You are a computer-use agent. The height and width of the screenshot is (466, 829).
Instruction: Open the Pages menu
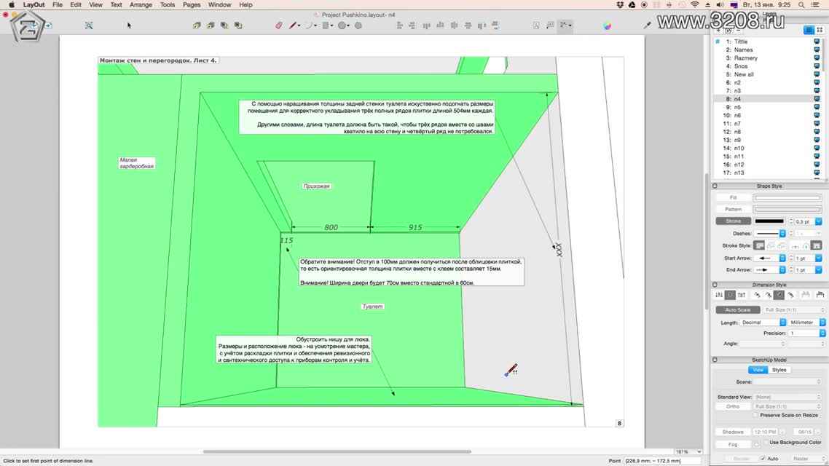tap(192, 5)
